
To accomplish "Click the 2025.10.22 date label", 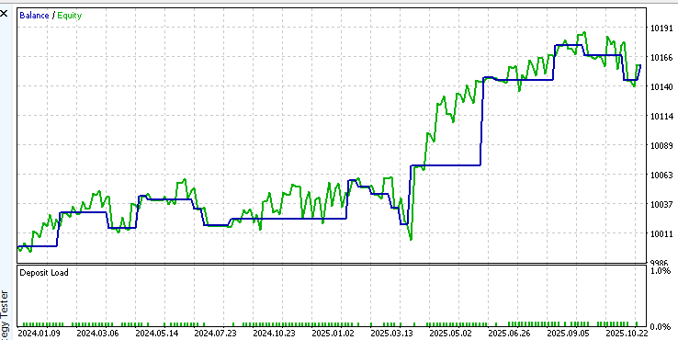I will (x=627, y=334).
